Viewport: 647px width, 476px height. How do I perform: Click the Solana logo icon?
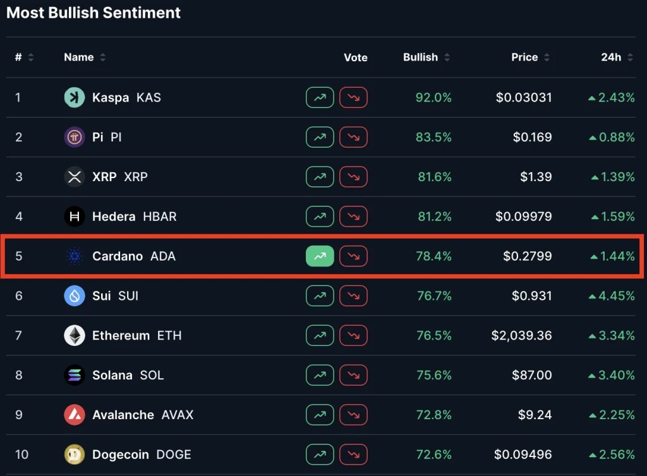pos(75,375)
